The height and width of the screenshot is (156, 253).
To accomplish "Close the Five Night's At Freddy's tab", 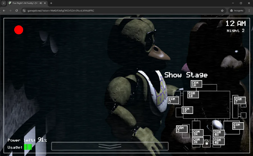I will click(45, 3).
